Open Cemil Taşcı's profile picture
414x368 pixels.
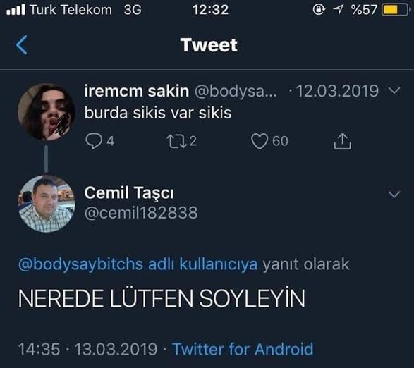click(x=47, y=204)
